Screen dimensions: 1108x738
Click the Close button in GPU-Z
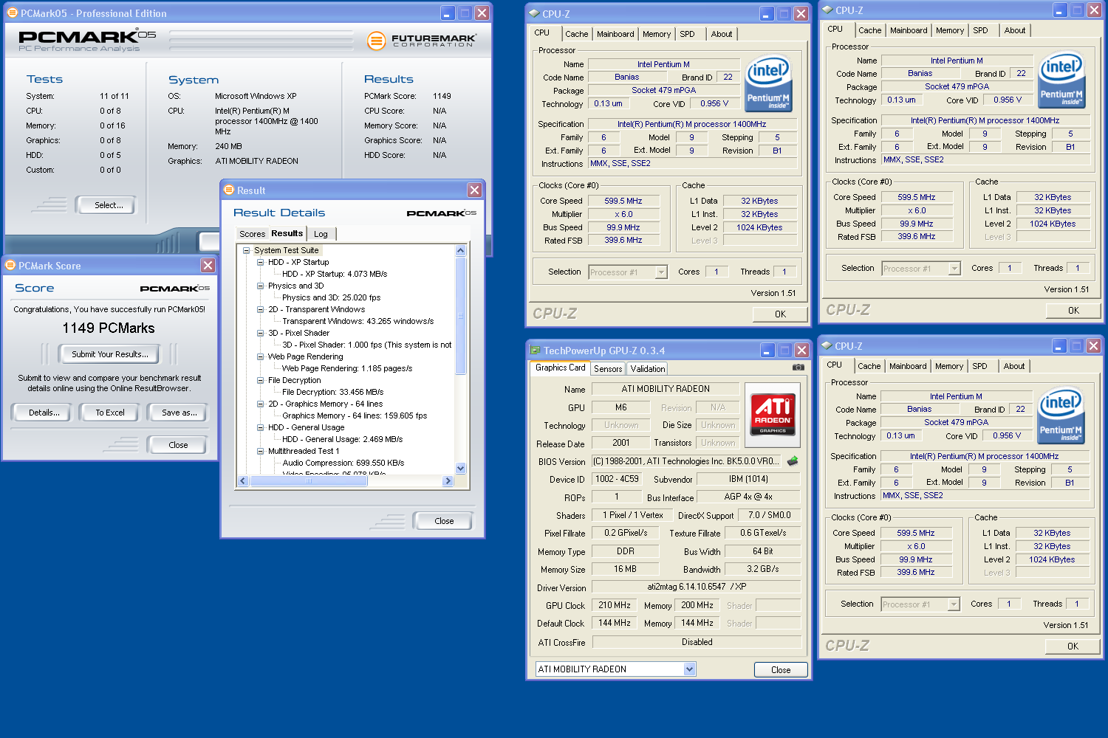pos(781,670)
